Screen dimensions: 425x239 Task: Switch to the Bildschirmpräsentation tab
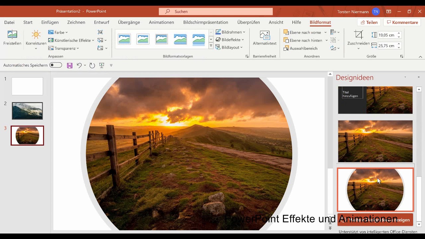[206, 22]
